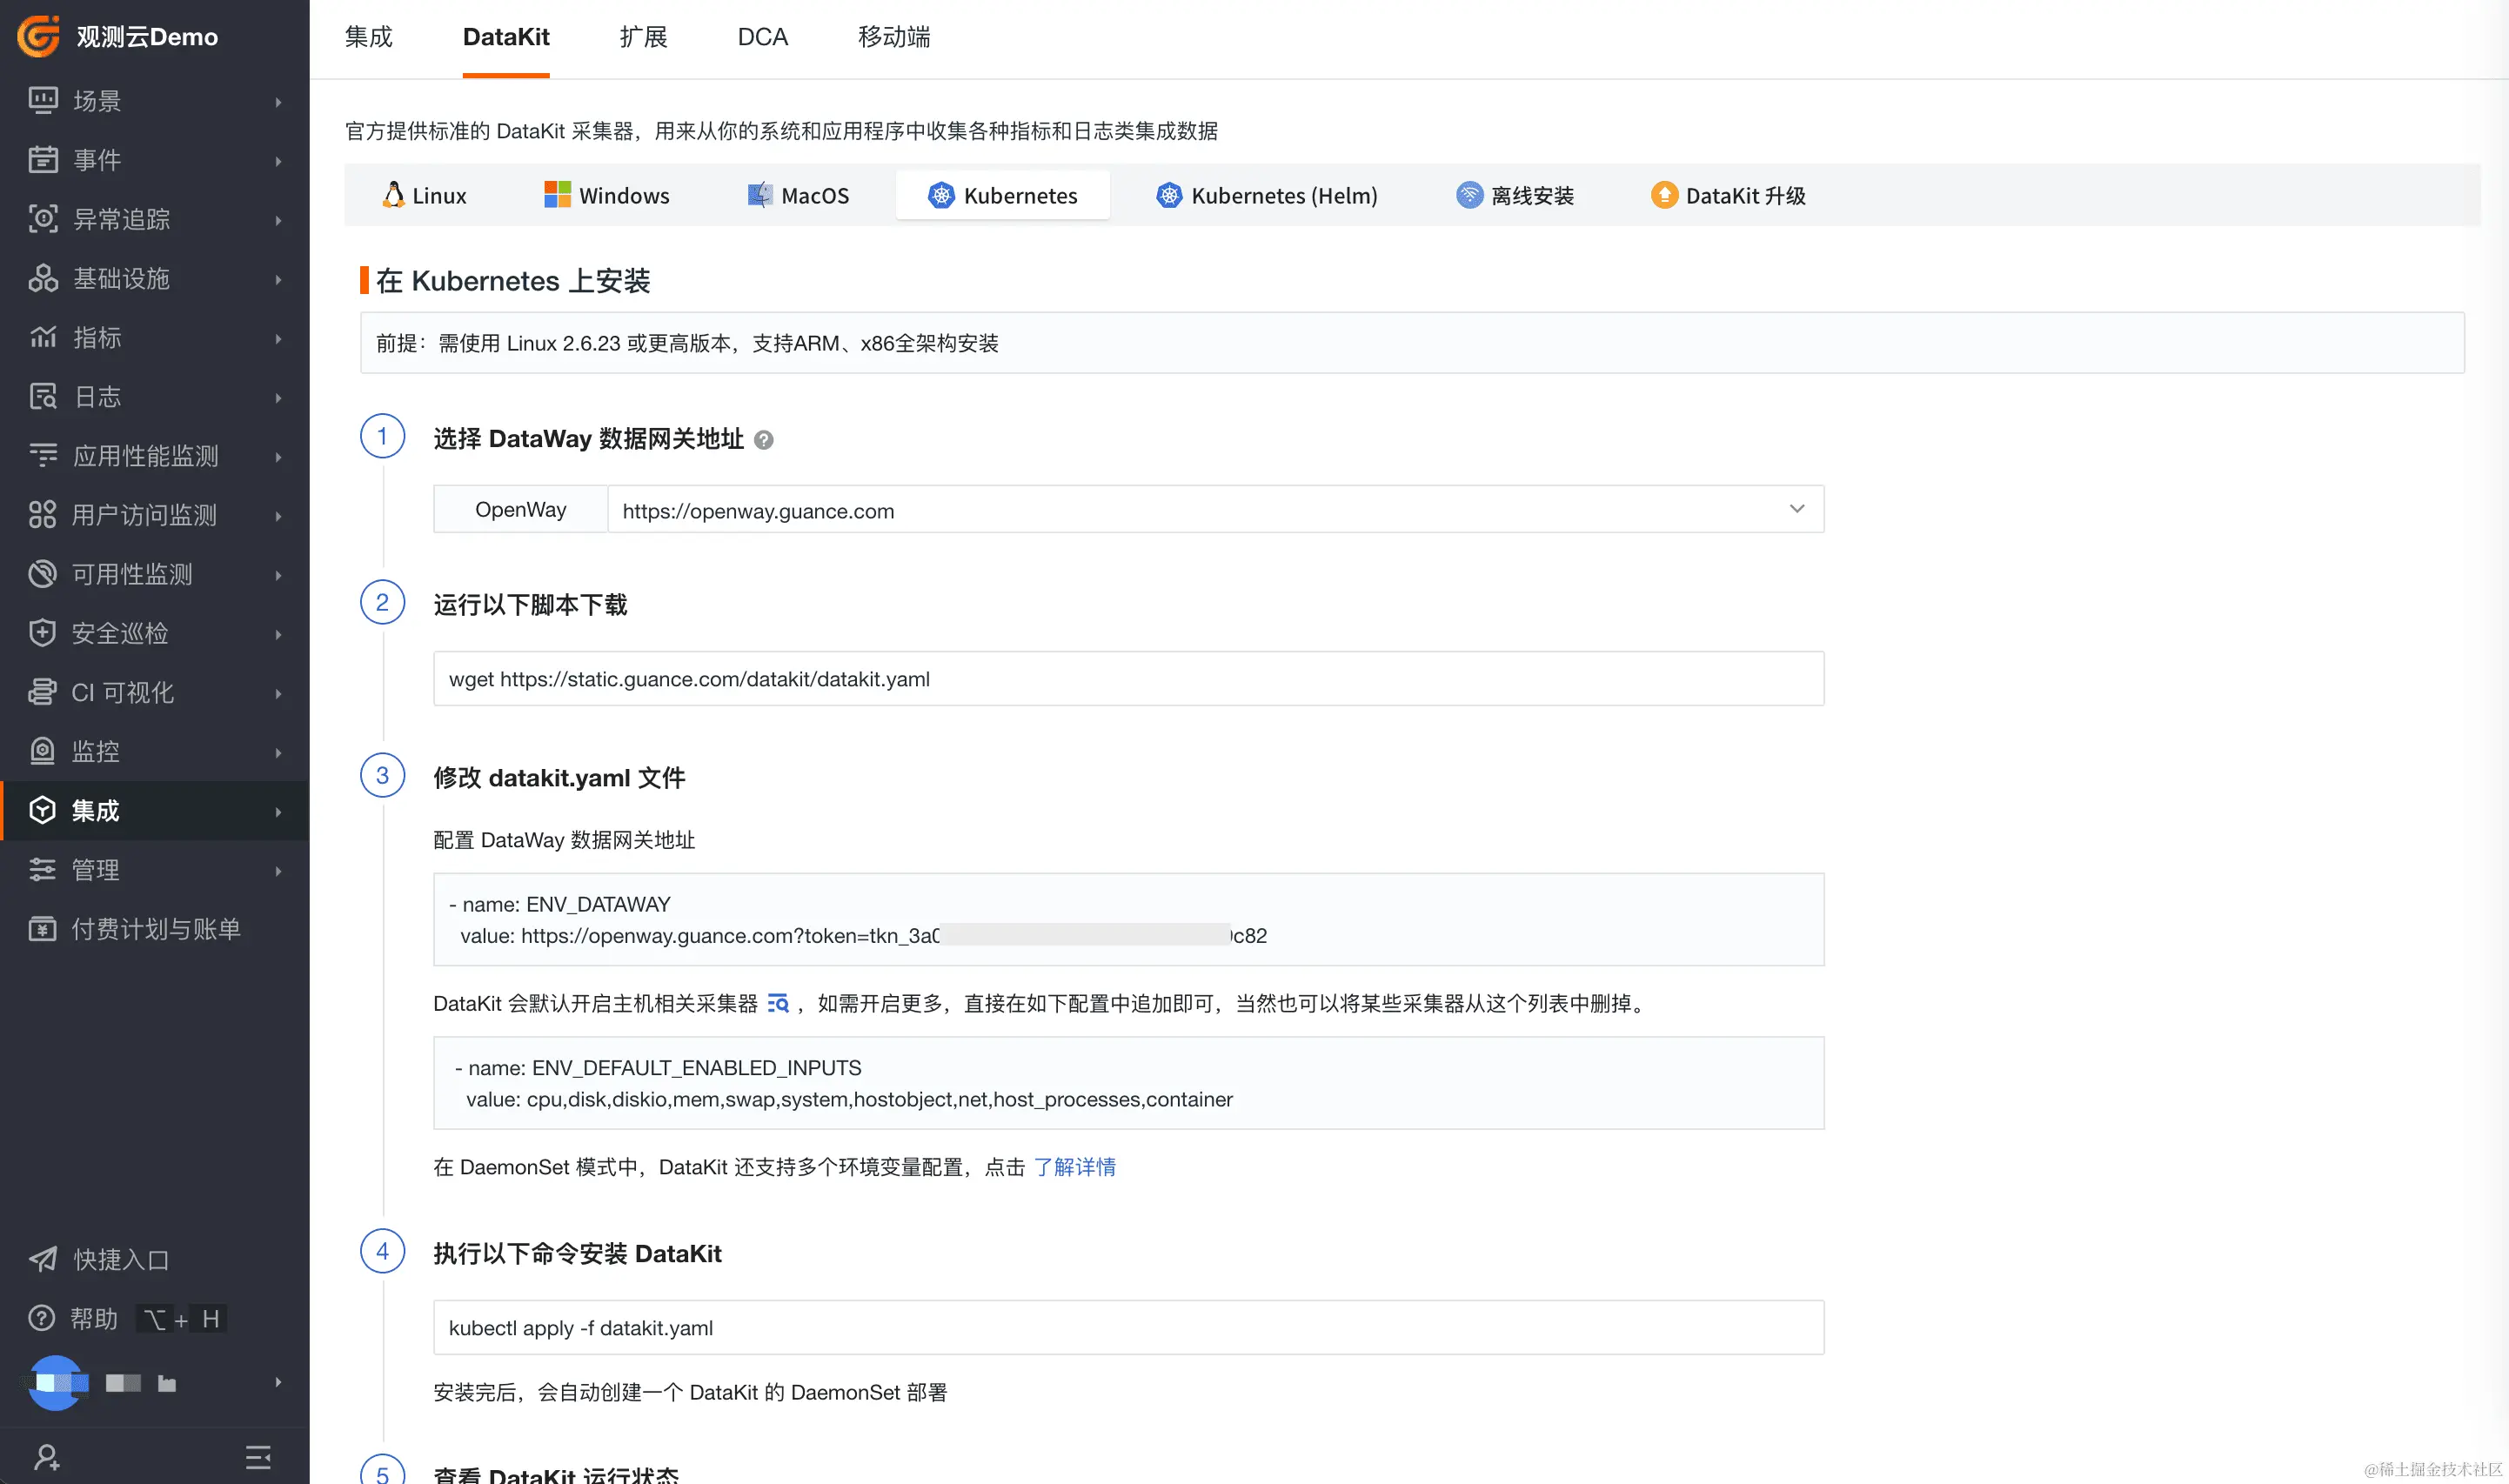The height and width of the screenshot is (1484, 2509).
Task: Click the sidebar collapse icon at bottom
Action: point(258,1457)
